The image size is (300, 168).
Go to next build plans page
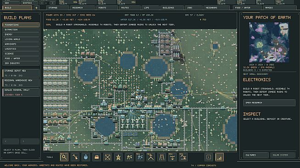(x=30, y=141)
